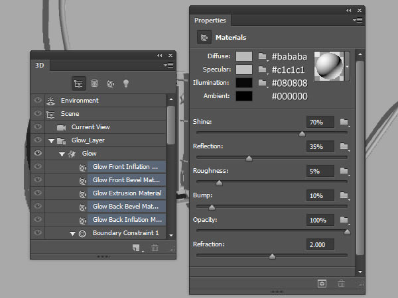Select Glow Front Bevel material row
This screenshot has width=398, height=298.
pos(127,179)
